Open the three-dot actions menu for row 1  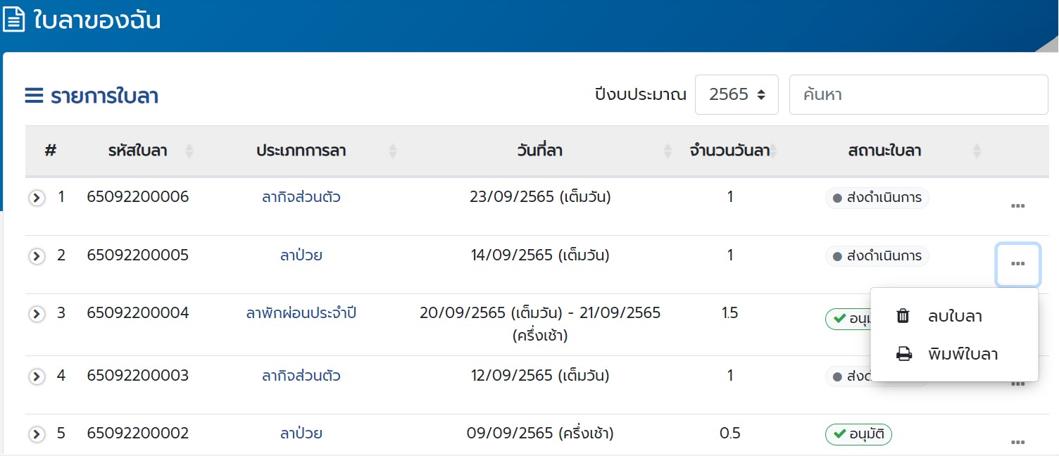1017,206
